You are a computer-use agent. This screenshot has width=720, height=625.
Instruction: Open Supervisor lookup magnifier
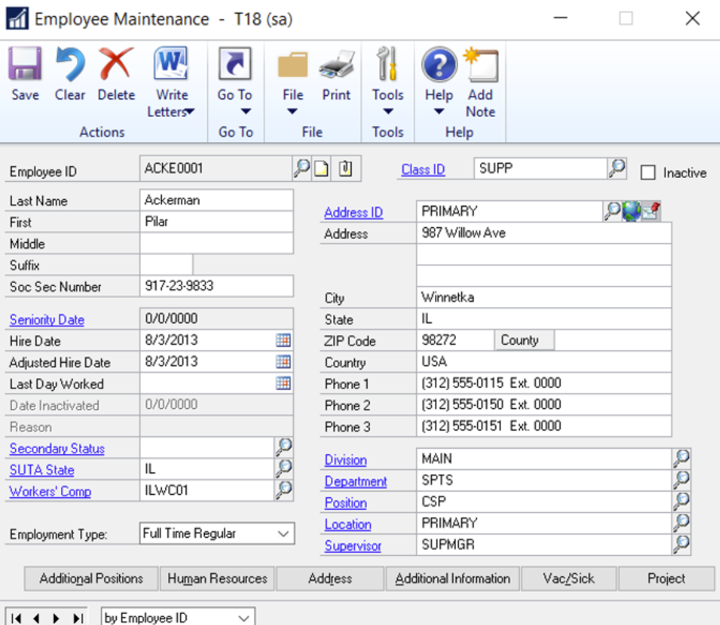[681, 544]
